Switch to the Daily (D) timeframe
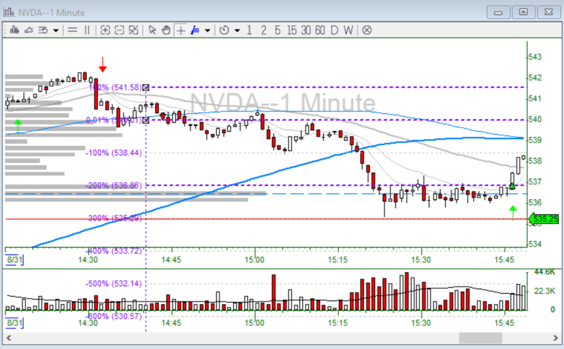The height and width of the screenshot is (349, 564). (334, 30)
